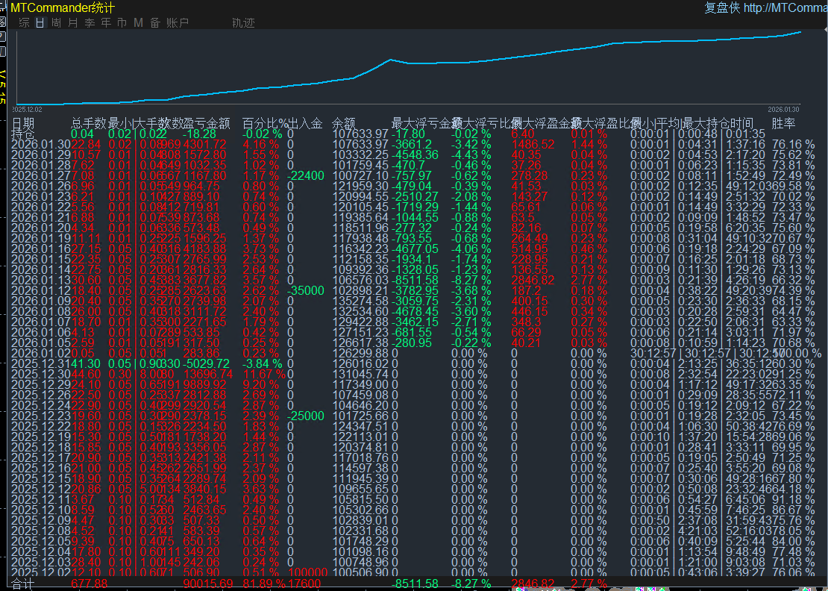Switch to the M tab
Image resolution: width=828 pixels, height=591 pixels.
tap(138, 22)
